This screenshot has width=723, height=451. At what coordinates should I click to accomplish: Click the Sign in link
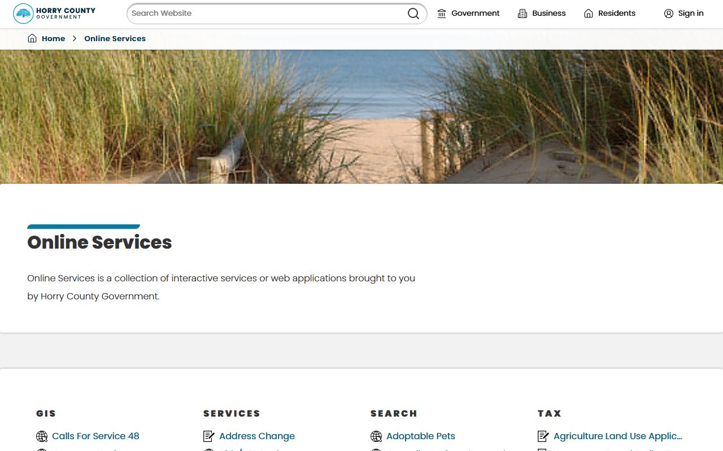coord(683,14)
